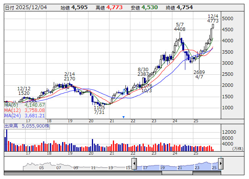The image size is (249, 179).
Task: Click the (万株) unit label
Action: click(x=238, y=149)
